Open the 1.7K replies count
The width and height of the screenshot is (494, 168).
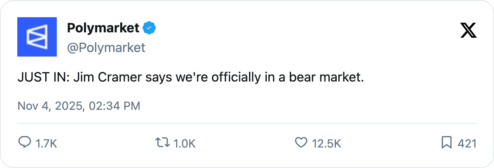point(46,143)
